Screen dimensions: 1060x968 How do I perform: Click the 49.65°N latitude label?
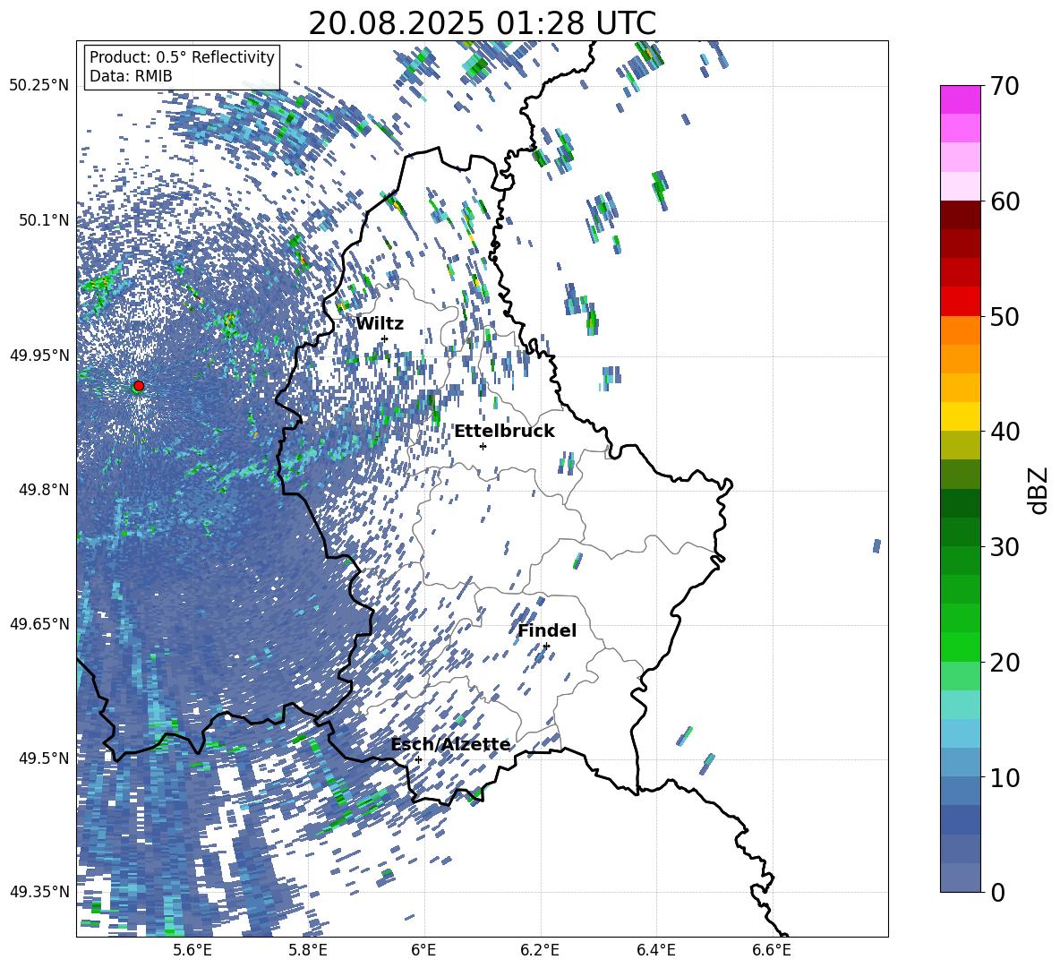click(x=39, y=623)
